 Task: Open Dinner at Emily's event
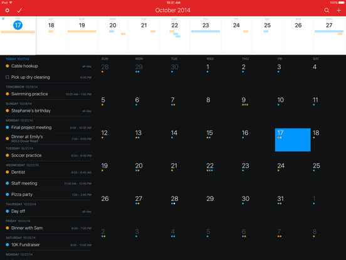pyautogui.click(x=48, y=139)
